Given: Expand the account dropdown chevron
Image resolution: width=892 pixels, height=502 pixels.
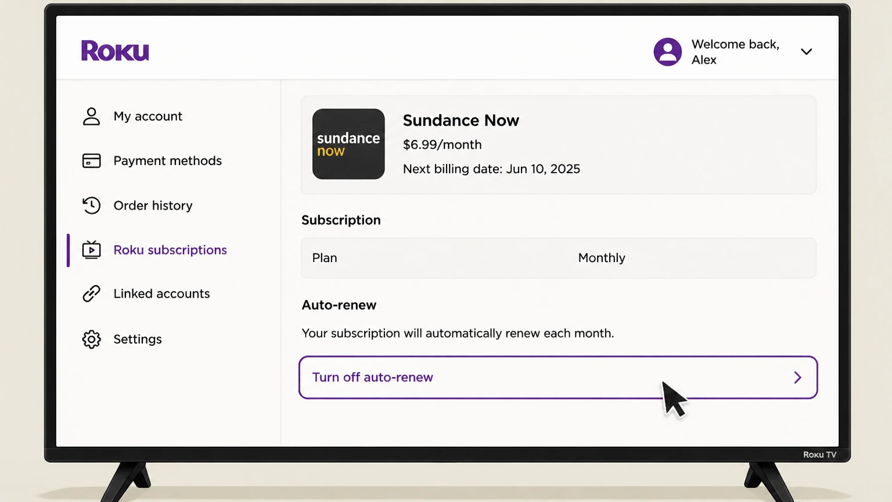Looking at the screenshot, I should tap(806, 52).
